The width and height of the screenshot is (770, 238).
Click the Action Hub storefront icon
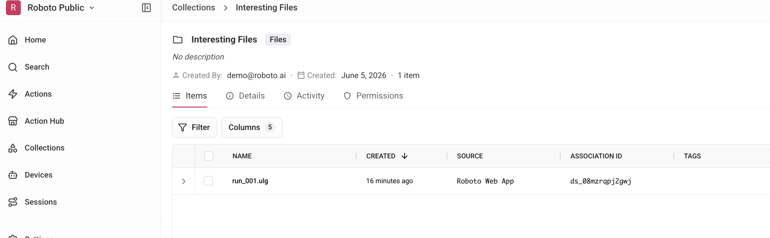tap(13, 121)
